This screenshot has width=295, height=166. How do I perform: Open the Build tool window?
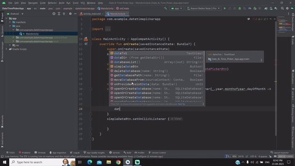tap(128, 153)
